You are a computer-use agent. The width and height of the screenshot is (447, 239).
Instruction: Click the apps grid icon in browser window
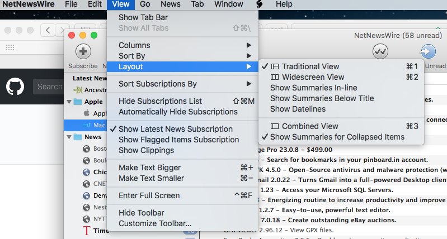tap(10, 47)
